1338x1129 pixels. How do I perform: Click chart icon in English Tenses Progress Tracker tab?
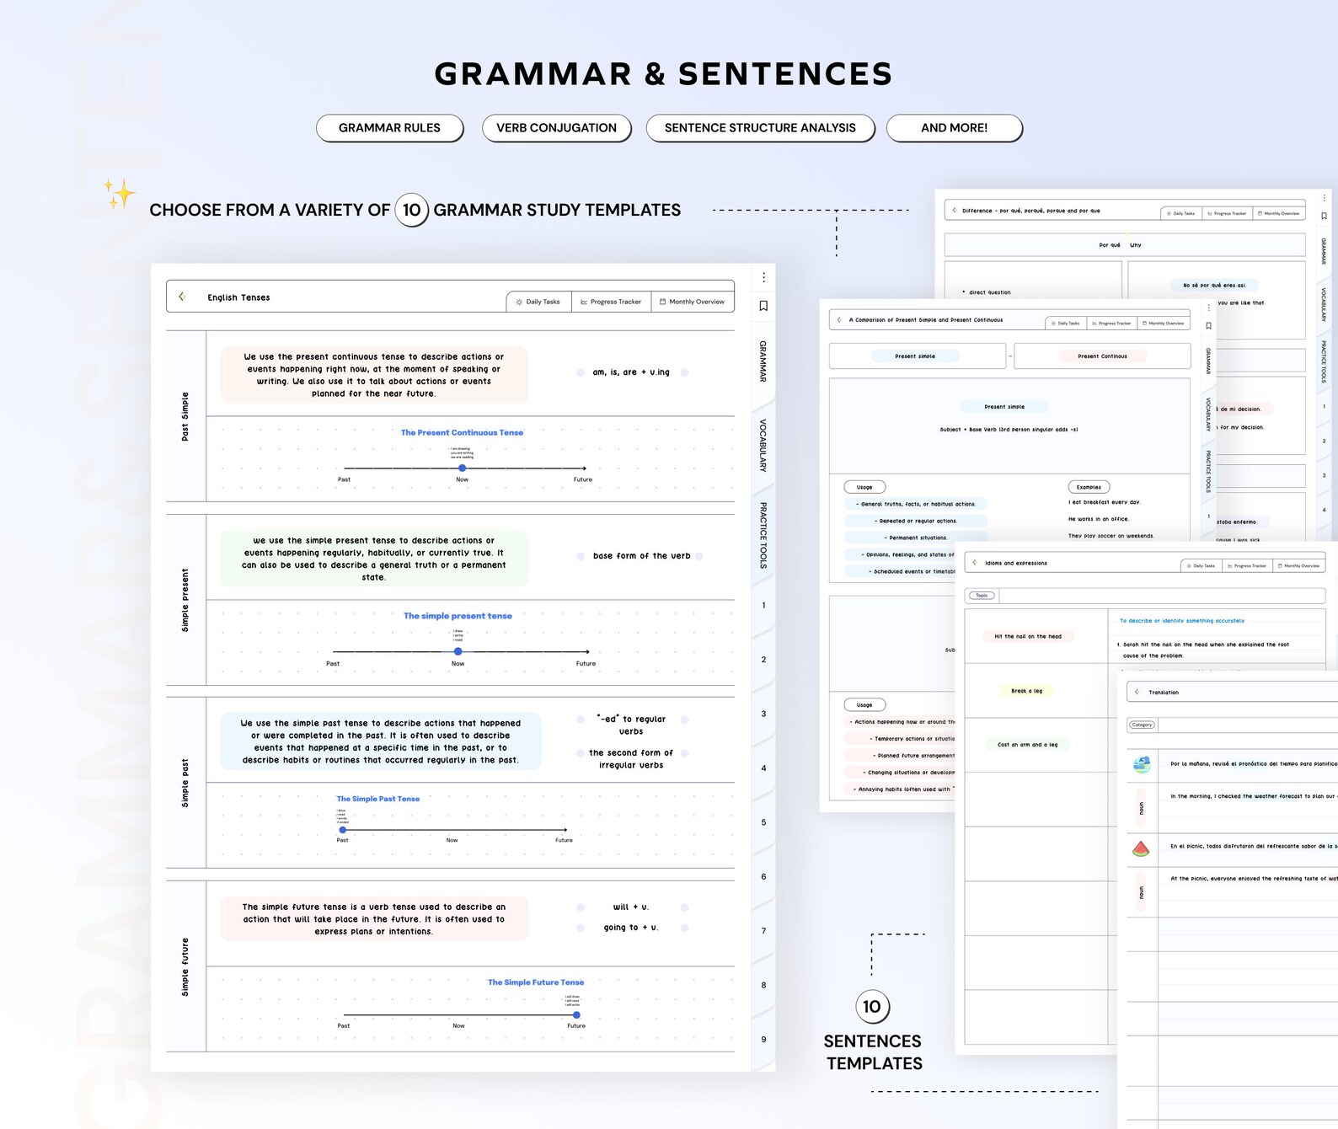[x=584, y=302]
